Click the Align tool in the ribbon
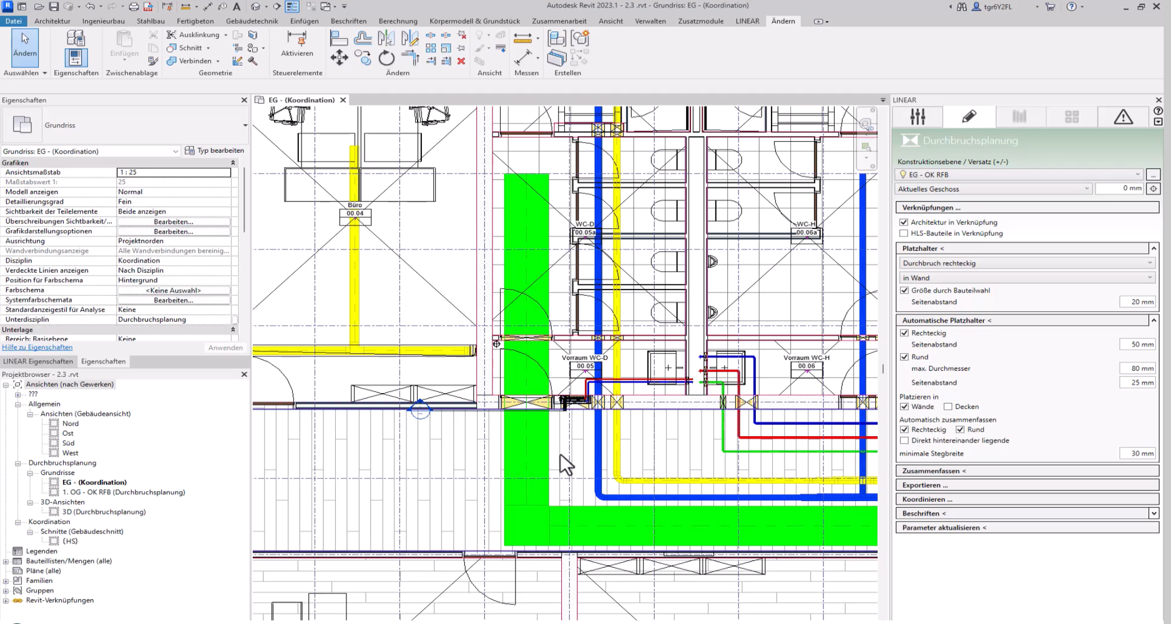 [339, 39]
